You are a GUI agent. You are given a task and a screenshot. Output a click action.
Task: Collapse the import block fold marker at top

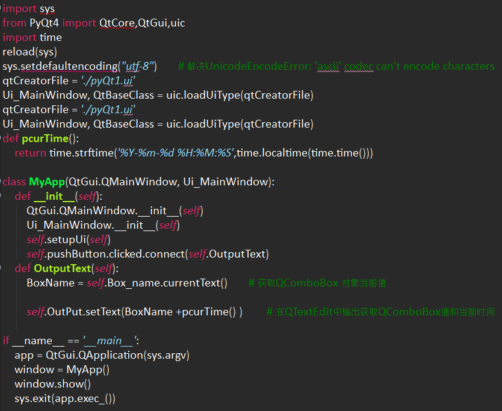[x=1, y=8]
